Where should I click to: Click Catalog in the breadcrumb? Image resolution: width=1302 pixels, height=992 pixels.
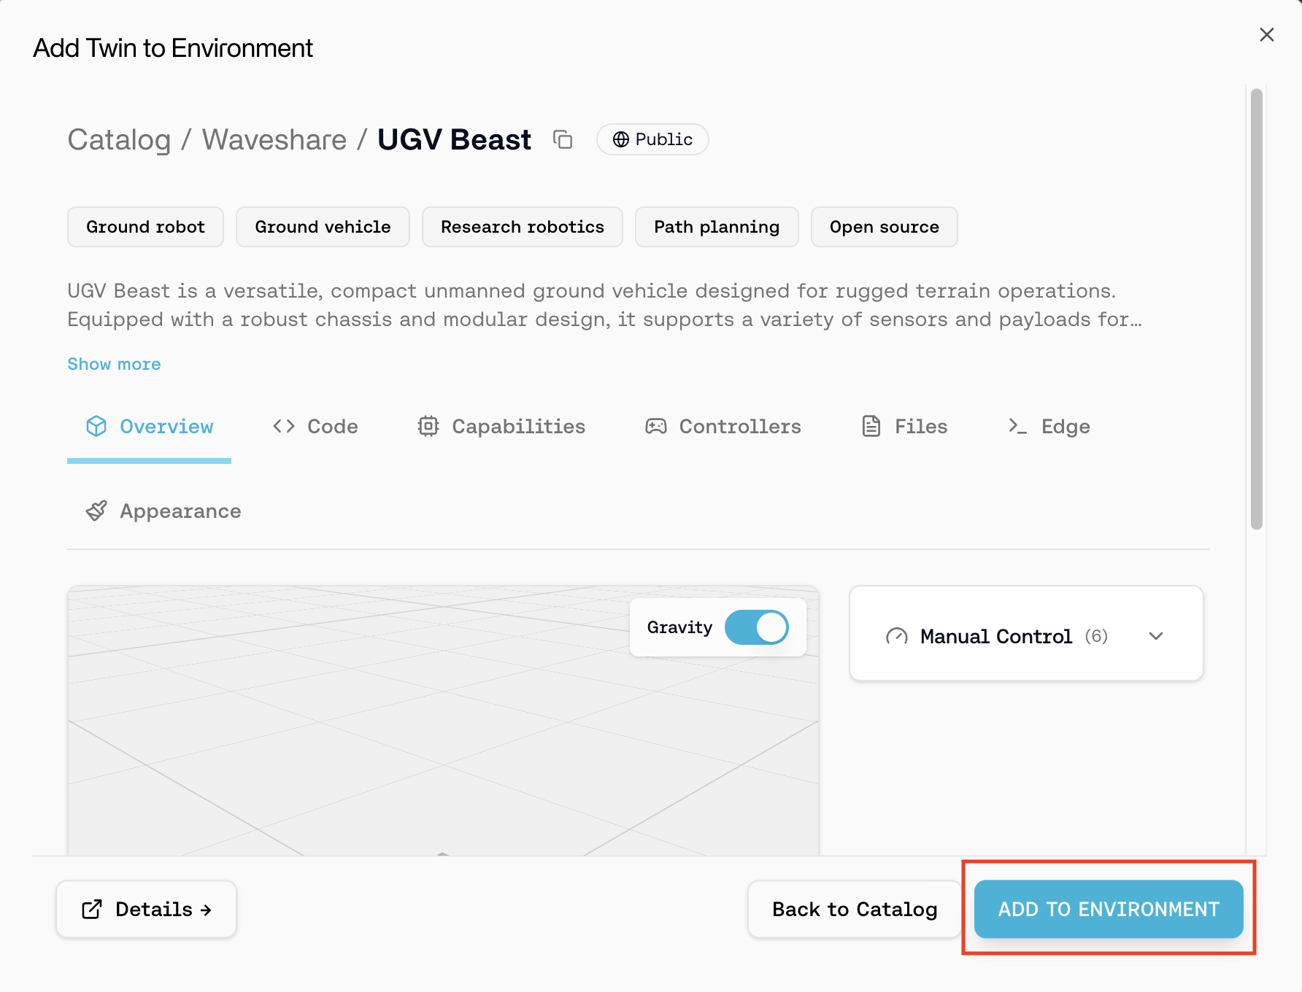tap(119, 139)
